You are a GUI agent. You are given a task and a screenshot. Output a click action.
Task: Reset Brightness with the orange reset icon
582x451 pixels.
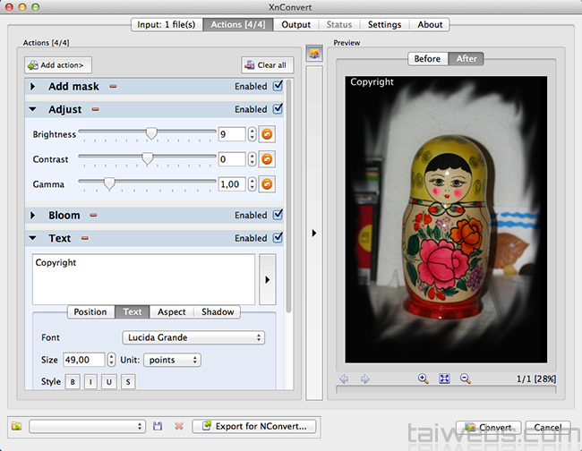click(x=267, y=134)
